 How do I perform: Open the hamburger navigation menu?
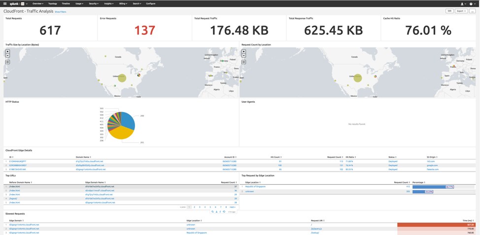[5, 3]
